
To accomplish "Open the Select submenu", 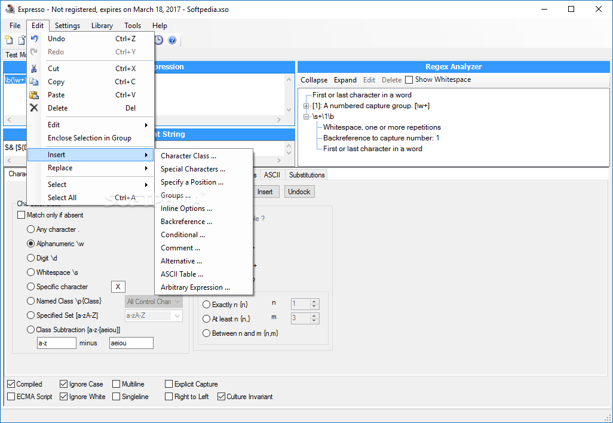I will (x=91, y=185).
